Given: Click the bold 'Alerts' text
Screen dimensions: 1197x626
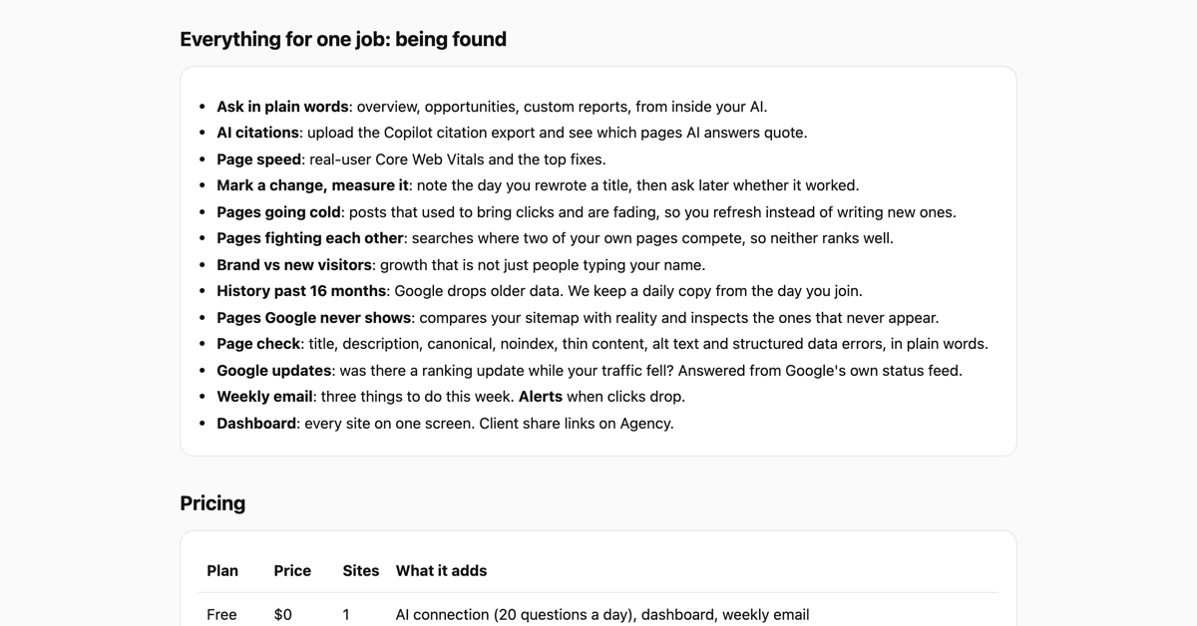Looking at the screenshot, I should (541, 397).
